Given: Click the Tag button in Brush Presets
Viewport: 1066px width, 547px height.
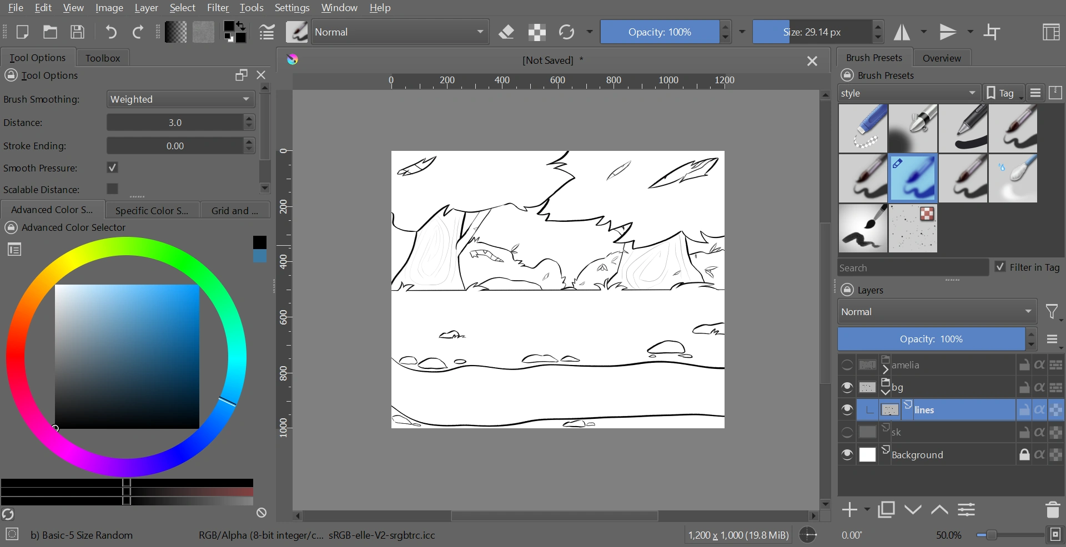Looking at the screenshot, I should 1003,93.
